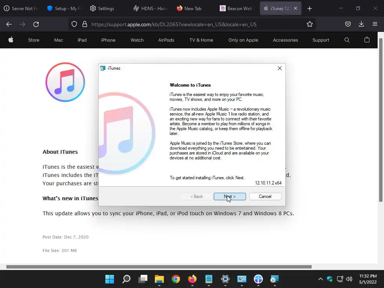Click the 'About iTunes' heading

tap(60, 152)
